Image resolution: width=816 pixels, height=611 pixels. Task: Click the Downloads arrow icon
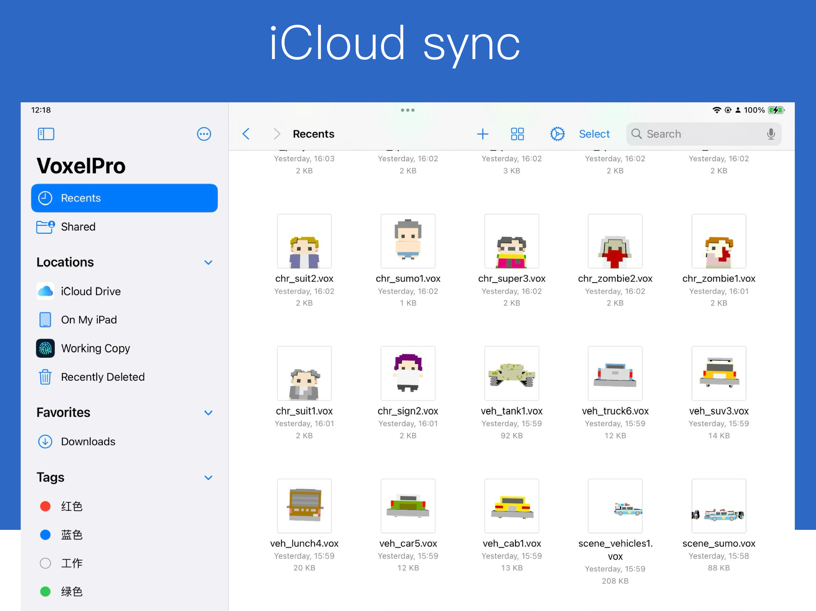45,441
